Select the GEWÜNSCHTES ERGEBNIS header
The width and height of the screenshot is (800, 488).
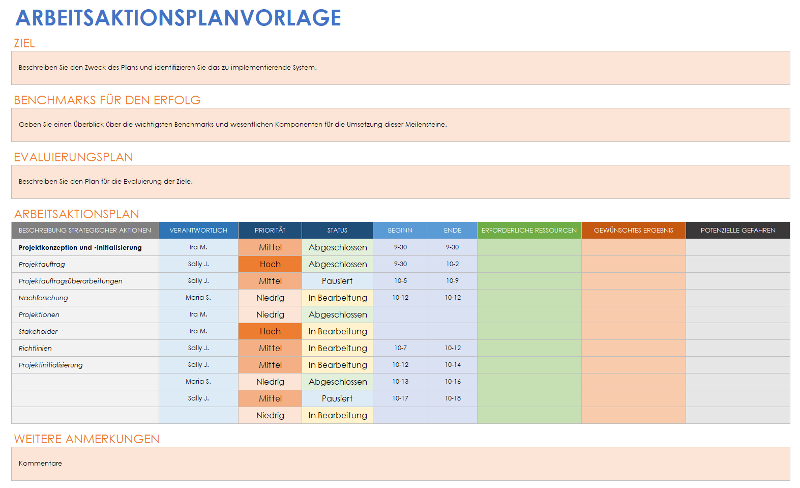(634, 231)
